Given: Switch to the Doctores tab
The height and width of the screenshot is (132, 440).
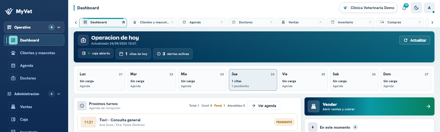Looking at the screenshot, I should tap(252, 23).
